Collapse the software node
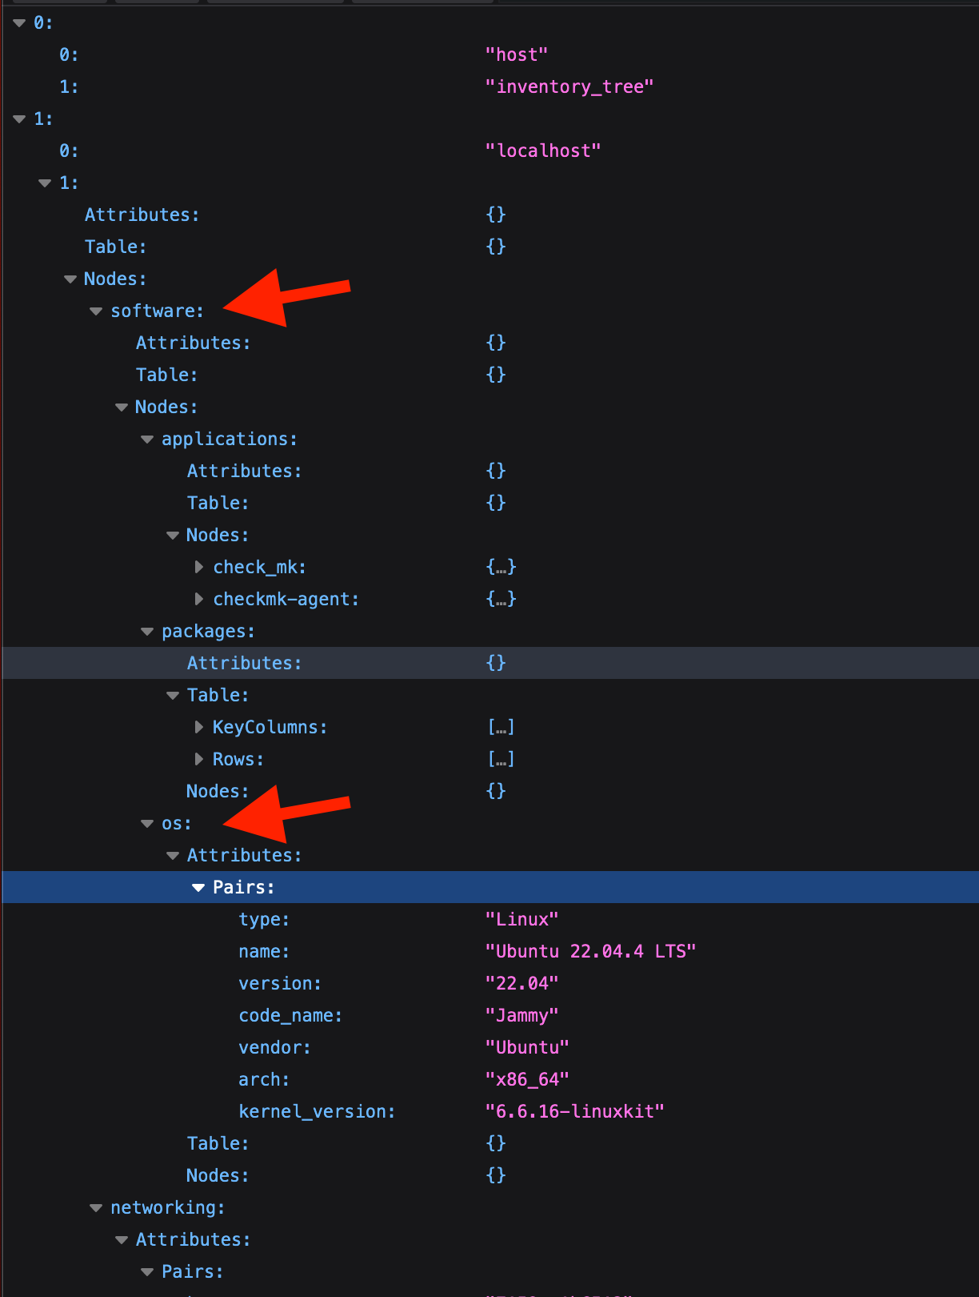979x1297 pixels. [x=96, y=311]
